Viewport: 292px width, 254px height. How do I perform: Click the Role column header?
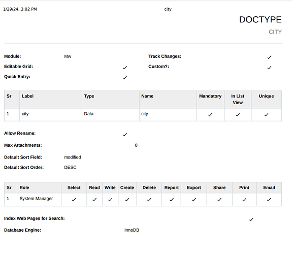coord(24,187)
